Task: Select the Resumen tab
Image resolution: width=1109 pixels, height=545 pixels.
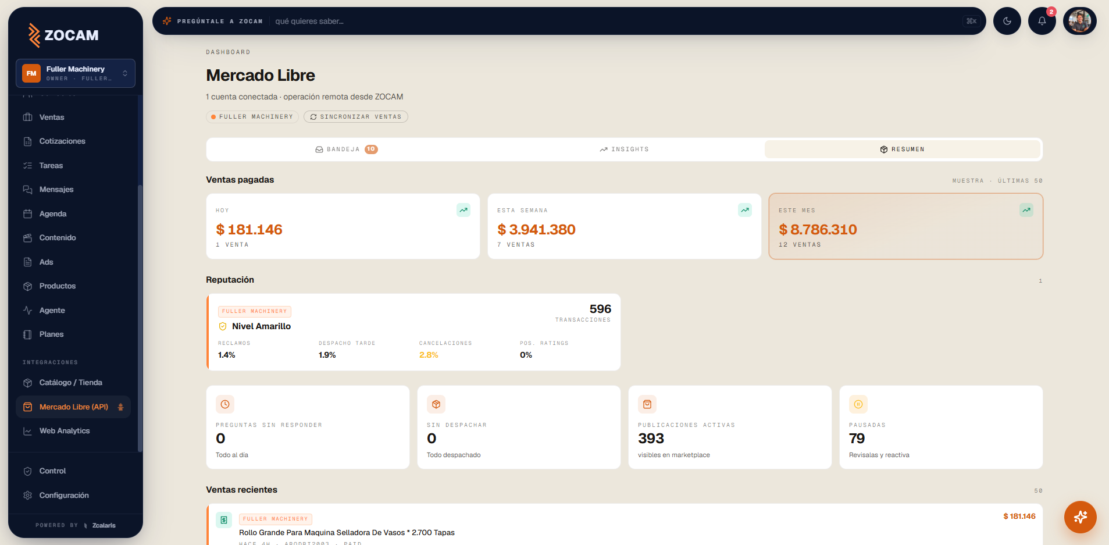Action: [x=902, y=149]
